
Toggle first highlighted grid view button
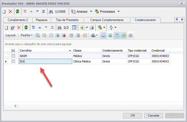103,35
